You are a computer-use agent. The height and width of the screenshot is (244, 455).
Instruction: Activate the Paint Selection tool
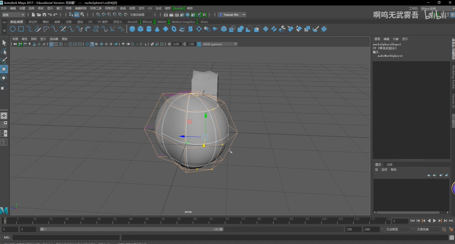click(x=4, y=60)
